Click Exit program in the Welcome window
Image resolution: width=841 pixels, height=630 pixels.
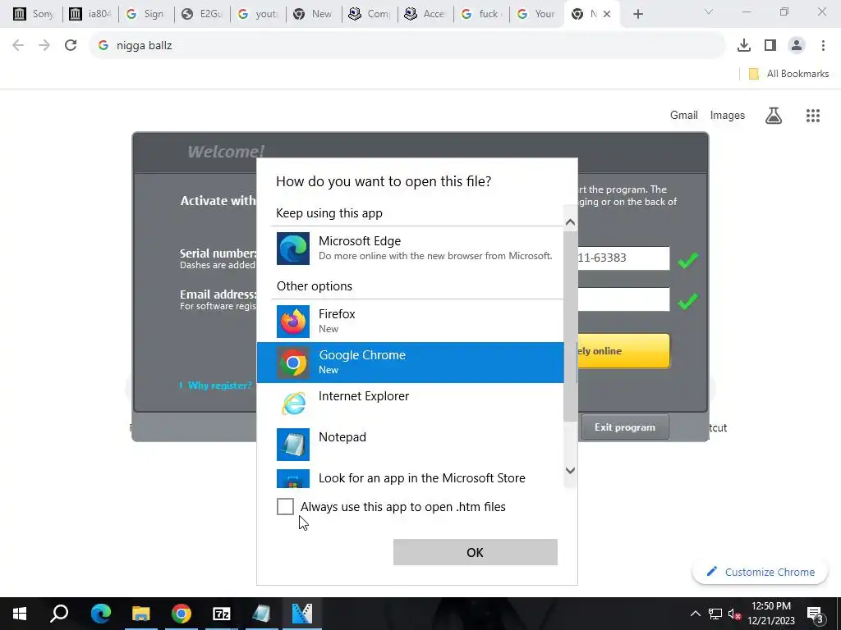tap(625, 427)
